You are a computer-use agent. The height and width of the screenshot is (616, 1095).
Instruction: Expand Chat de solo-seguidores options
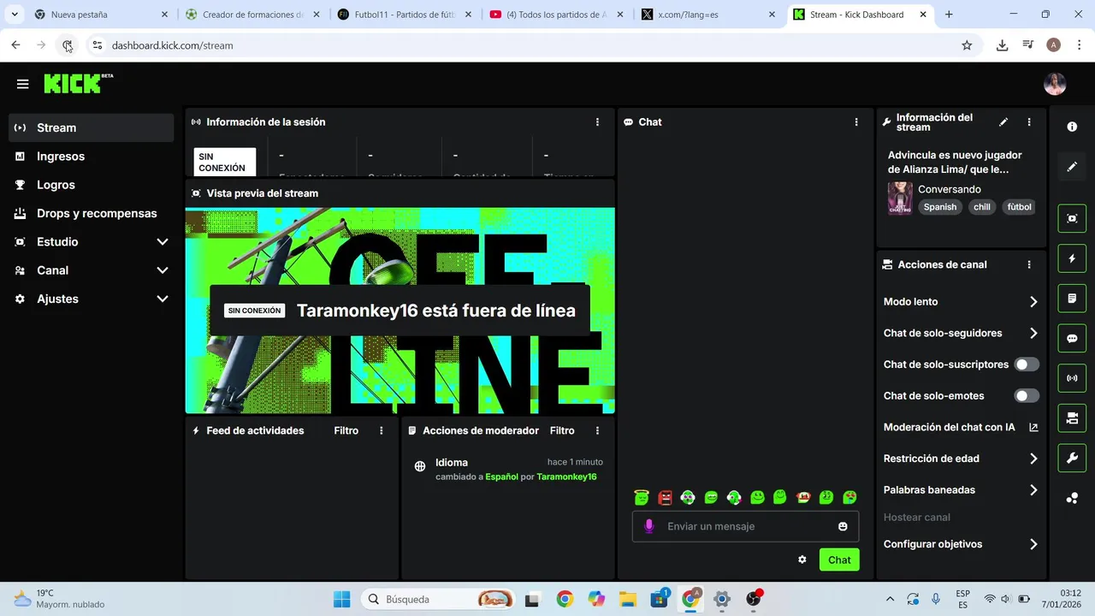pyautogui.click(x=1033, y=333)
